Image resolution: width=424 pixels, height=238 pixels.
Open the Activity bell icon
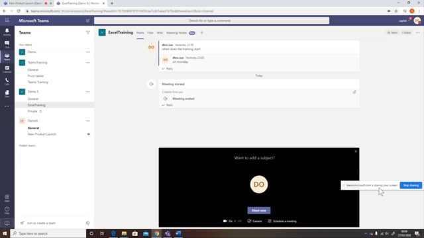tap(7, 32)
